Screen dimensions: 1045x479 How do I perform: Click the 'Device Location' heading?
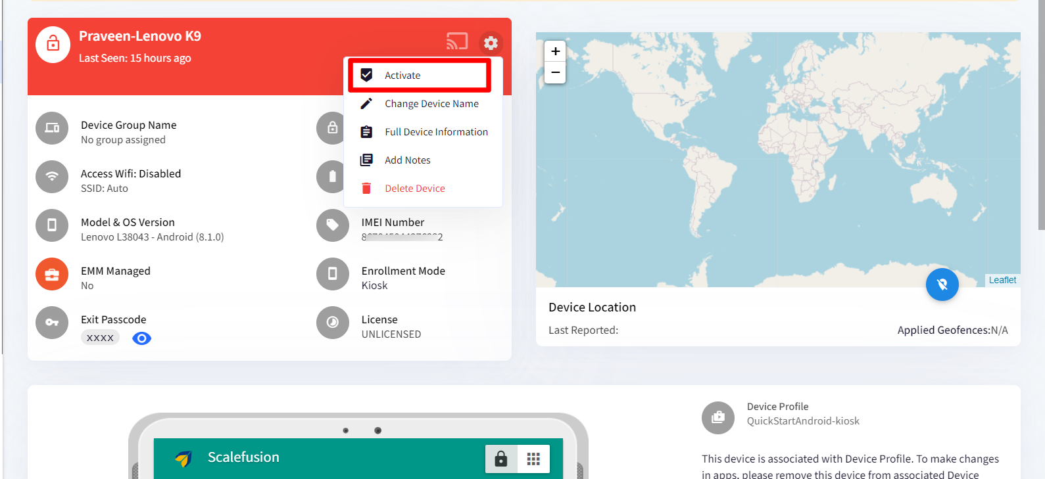tap(593, 308)
